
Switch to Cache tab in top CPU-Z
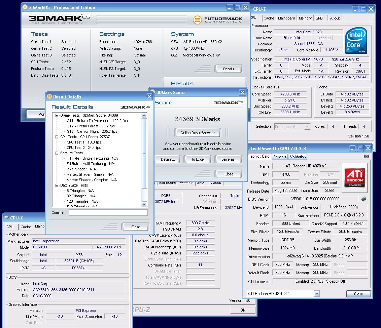[x=269, y=18]
